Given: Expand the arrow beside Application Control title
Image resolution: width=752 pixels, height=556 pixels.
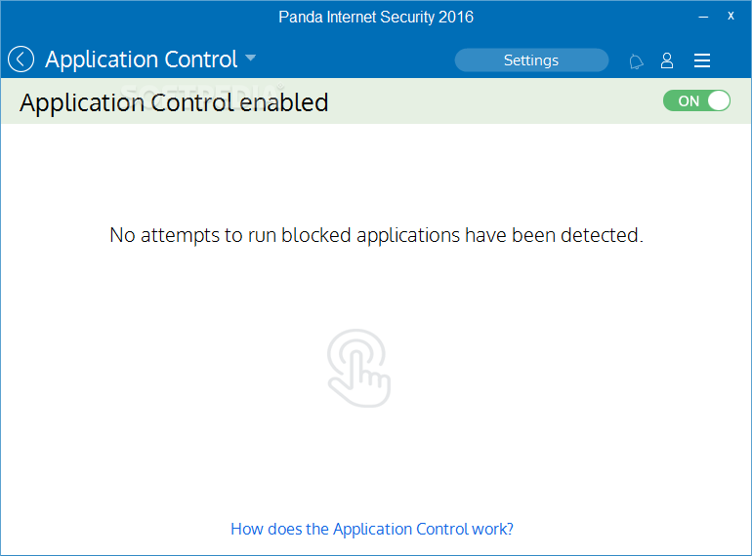Looking at the screenshot, I should pos(250,58).
